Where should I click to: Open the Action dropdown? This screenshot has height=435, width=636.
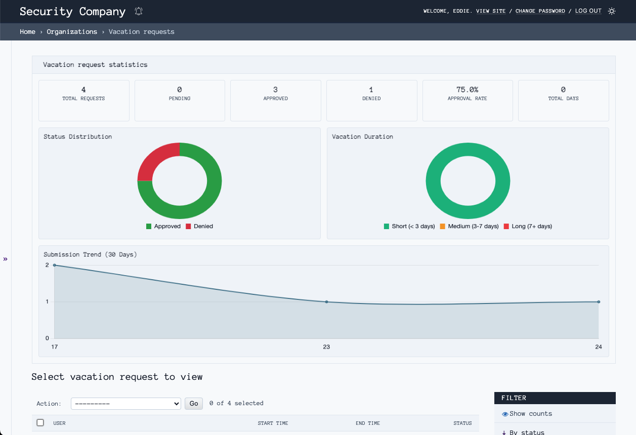click(x=125, y=404)
